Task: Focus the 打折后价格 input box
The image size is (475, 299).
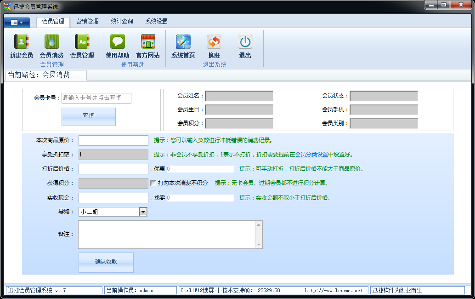Action: 113,169
